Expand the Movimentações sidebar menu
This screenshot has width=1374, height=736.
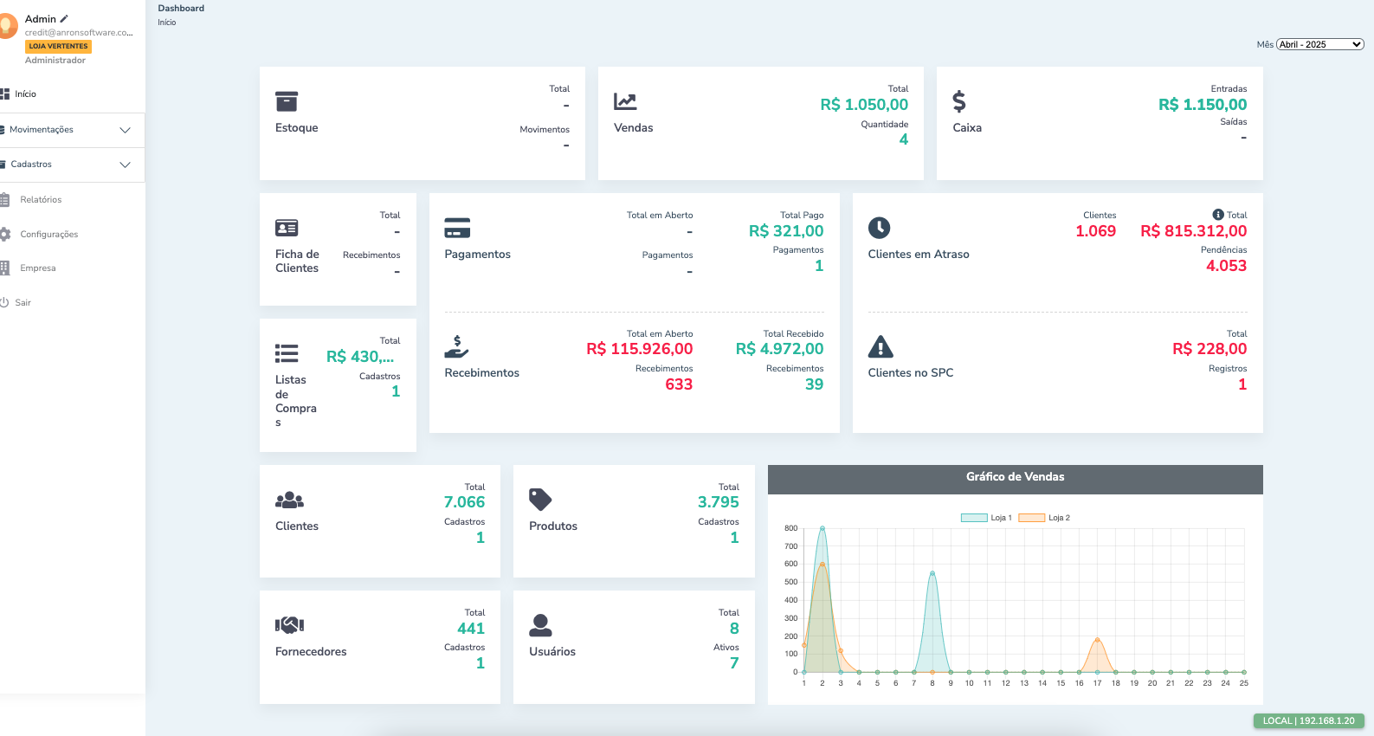(x=69, y=130)
